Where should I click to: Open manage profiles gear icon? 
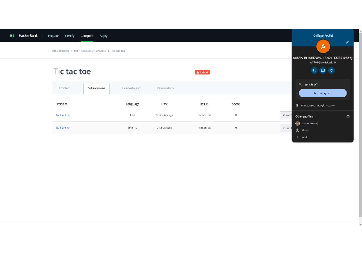tap(348, 116)
